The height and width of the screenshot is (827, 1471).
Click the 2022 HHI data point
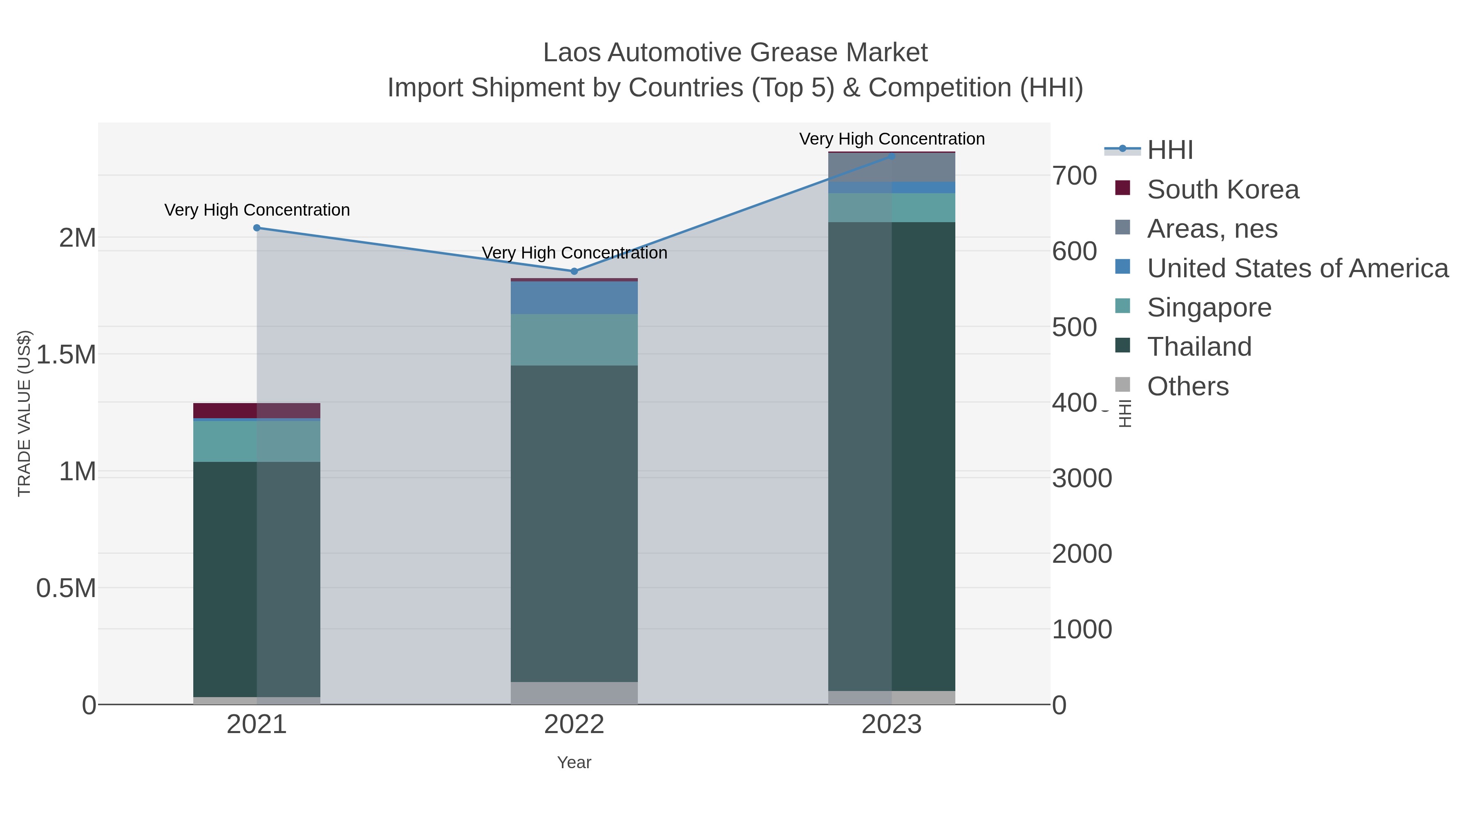(575, 272)
